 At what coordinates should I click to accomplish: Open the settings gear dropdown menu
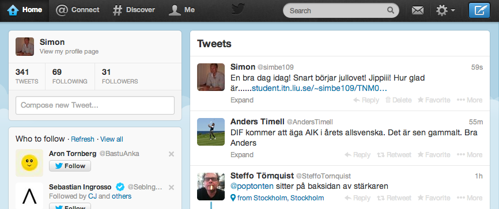(445, 10)
